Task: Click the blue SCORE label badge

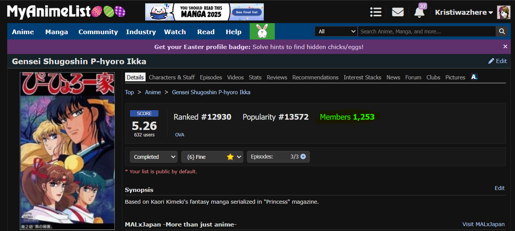Action: (144, 113)
